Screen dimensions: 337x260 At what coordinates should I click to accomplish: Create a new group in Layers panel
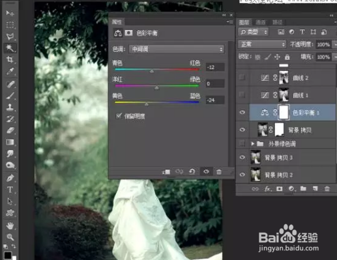(303, 188)
